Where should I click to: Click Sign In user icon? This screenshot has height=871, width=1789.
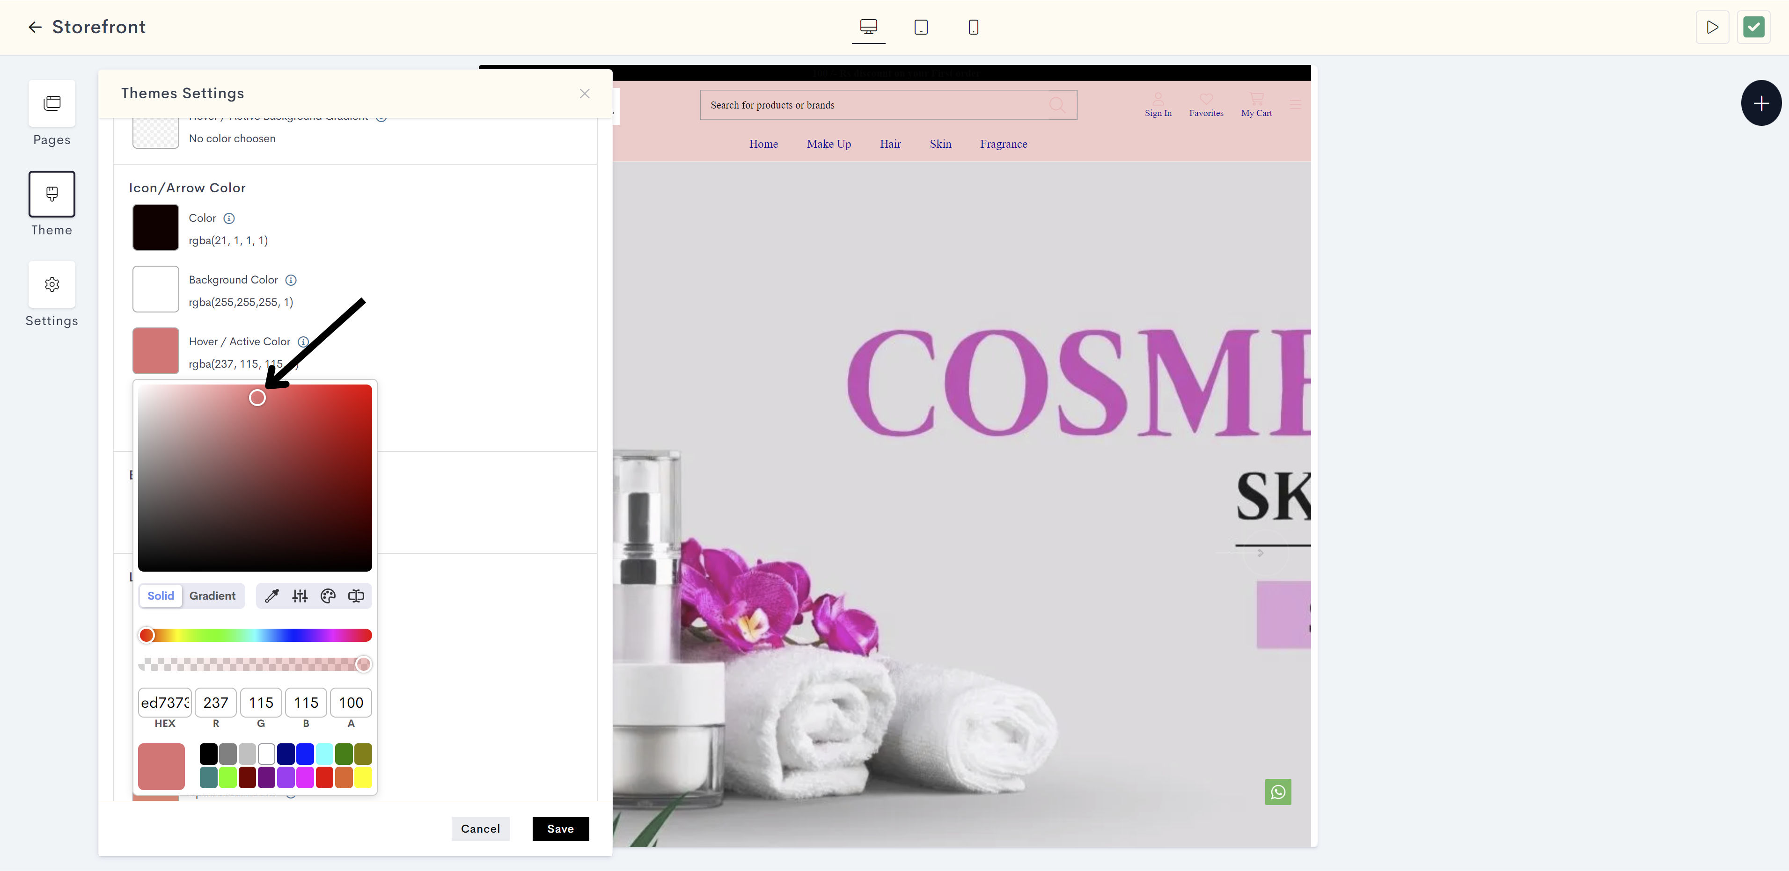1158,99
